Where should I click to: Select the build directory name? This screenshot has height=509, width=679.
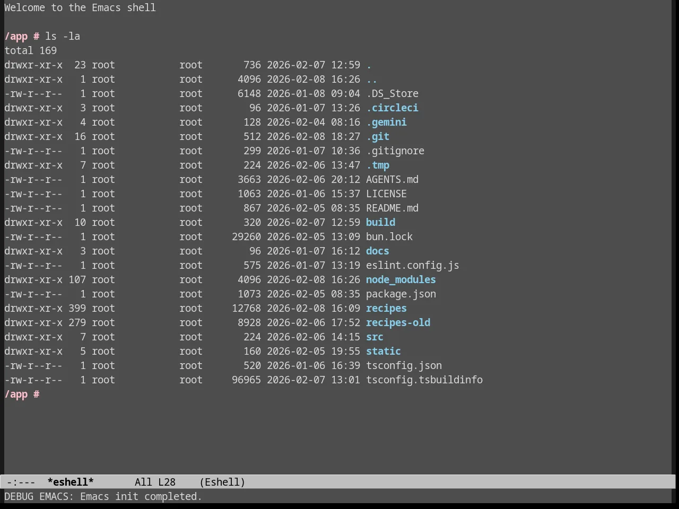click(x=380, y=222)
